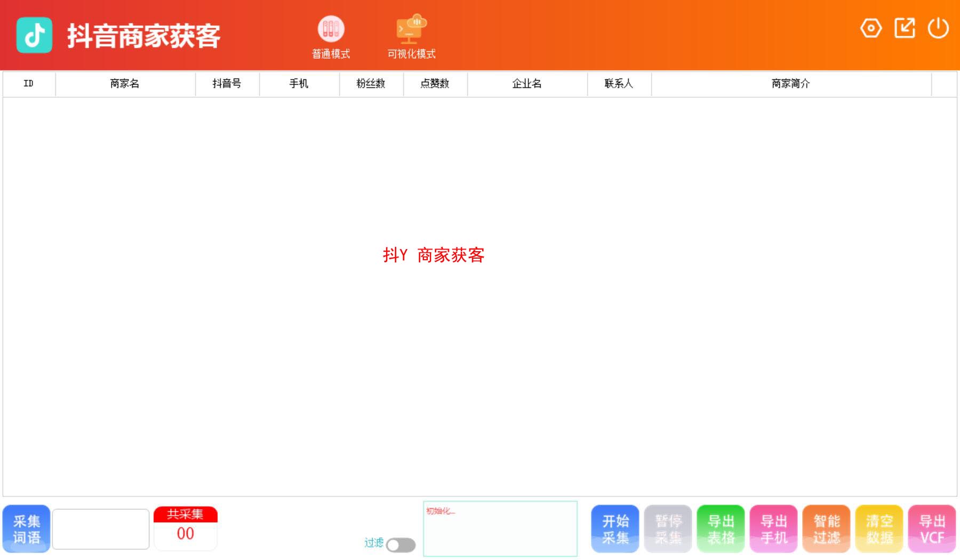
Task: Click 清空数据 clear data button
Action: pos(879,529)
